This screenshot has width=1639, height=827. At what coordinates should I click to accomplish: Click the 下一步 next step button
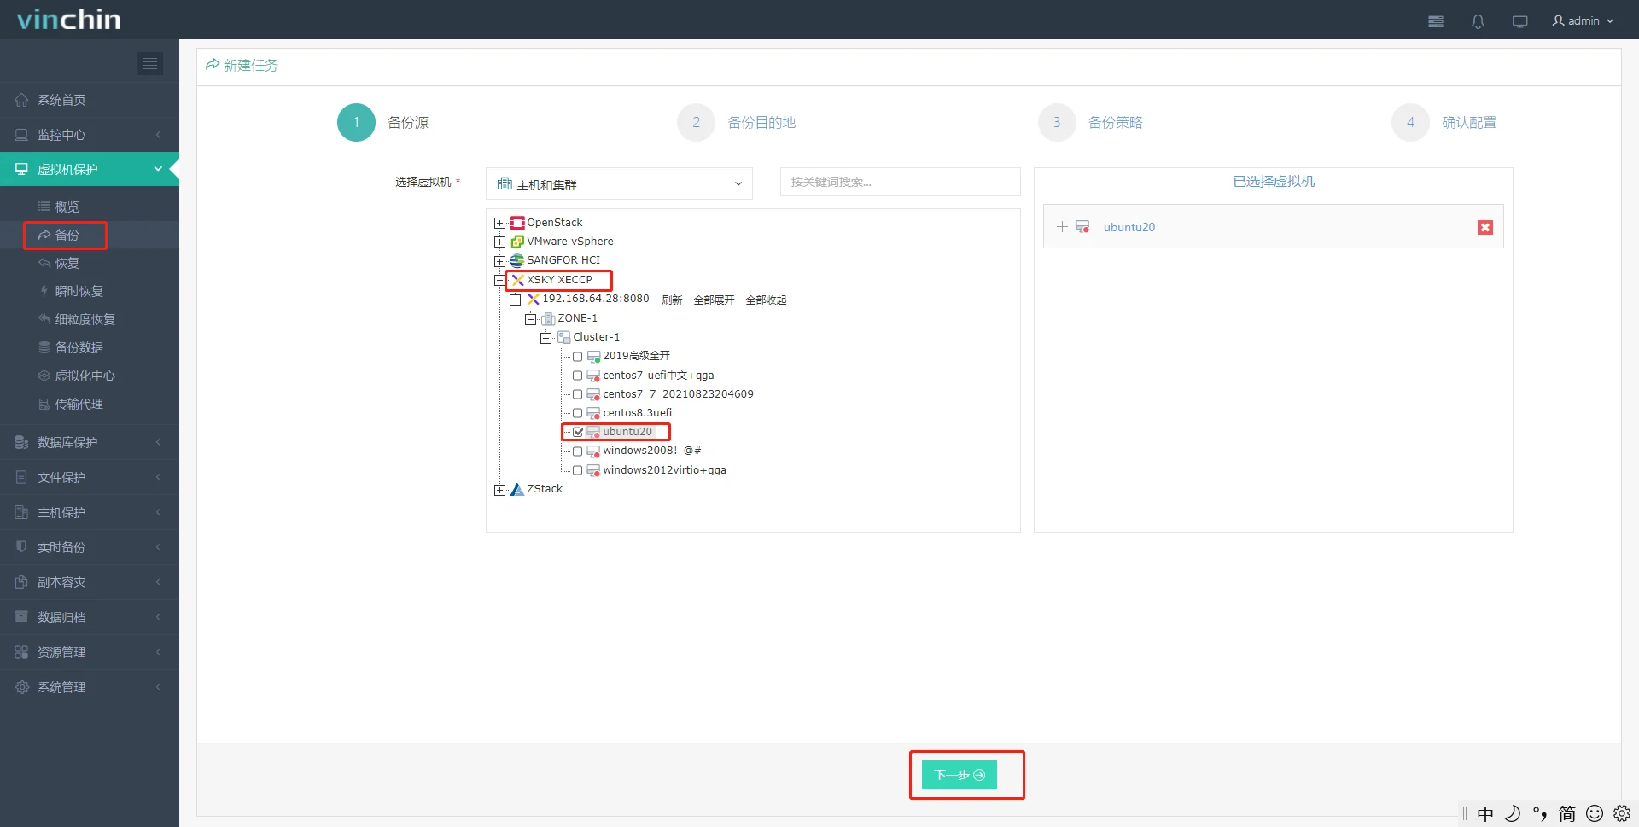tap(959, 775)
